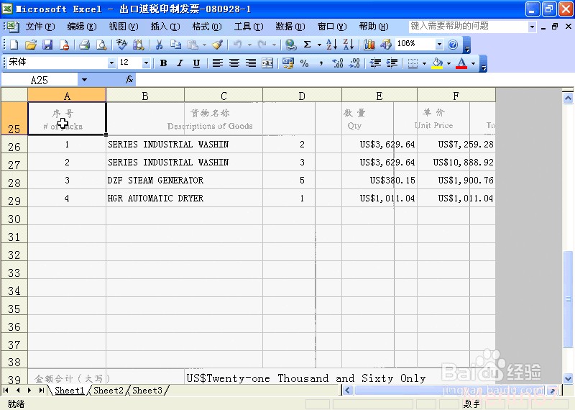Open the font name dropdown showing 宋体
Screen dimensions: 575x410
tap(111, 63)
